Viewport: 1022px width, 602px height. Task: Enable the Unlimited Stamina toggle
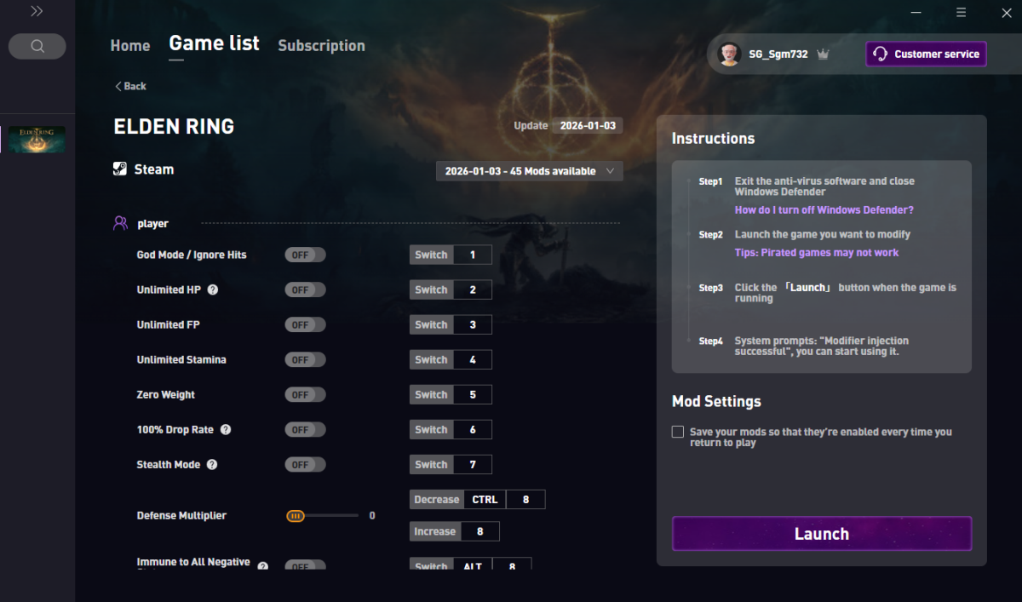pyautogui.click(x=305, y=360)
